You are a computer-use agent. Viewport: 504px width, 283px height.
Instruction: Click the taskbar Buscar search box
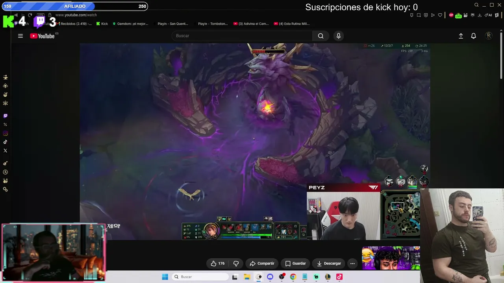coord(200,277)
